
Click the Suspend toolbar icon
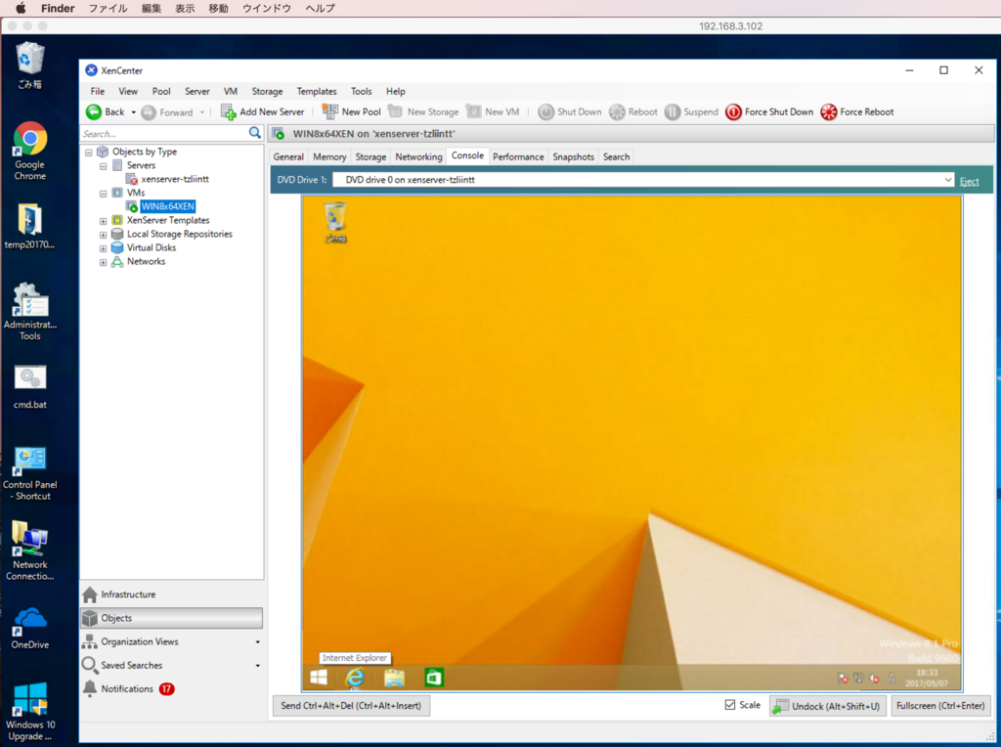(x=673, y=111)
